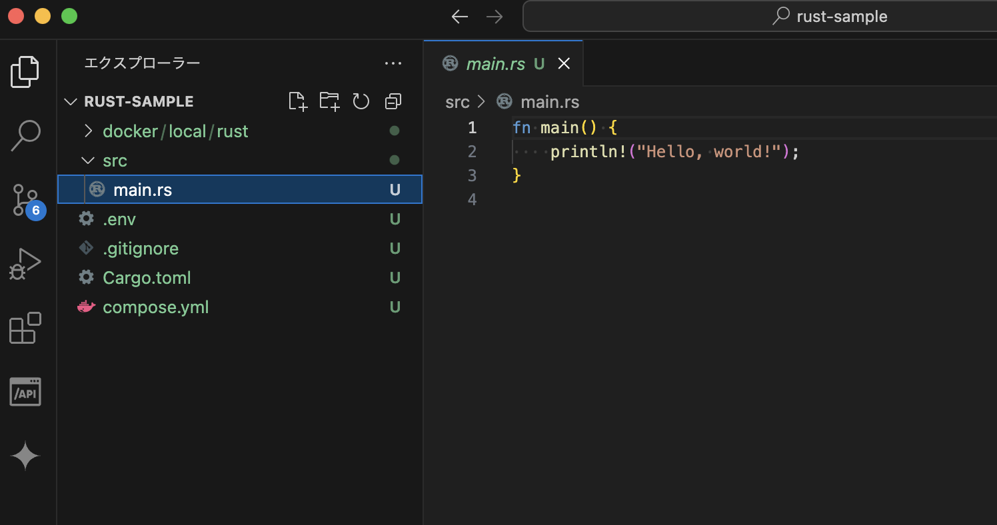The width and height of the screenshot is (997, 525).
Task: Click the src breadcrumb segment
Action: 457,102
